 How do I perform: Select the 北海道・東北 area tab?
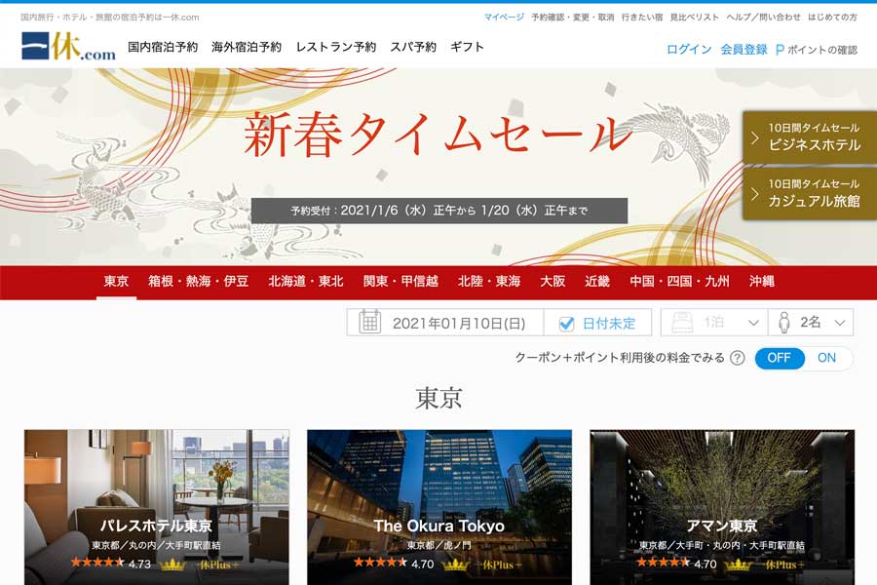pos(305,282)
